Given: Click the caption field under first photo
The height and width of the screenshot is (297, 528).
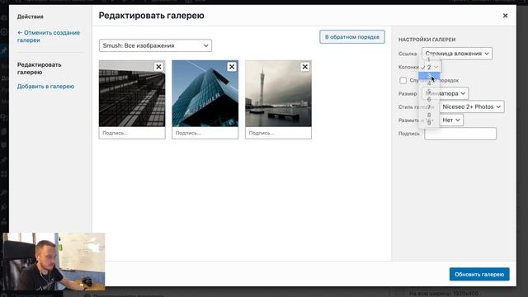Looking at the screenshot, I should tap(132, 133).
